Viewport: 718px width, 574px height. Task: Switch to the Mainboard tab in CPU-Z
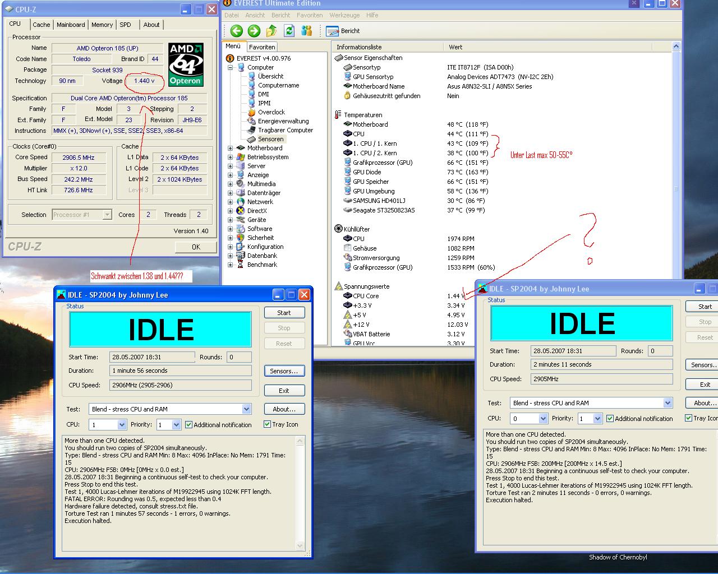pos(71,25)
